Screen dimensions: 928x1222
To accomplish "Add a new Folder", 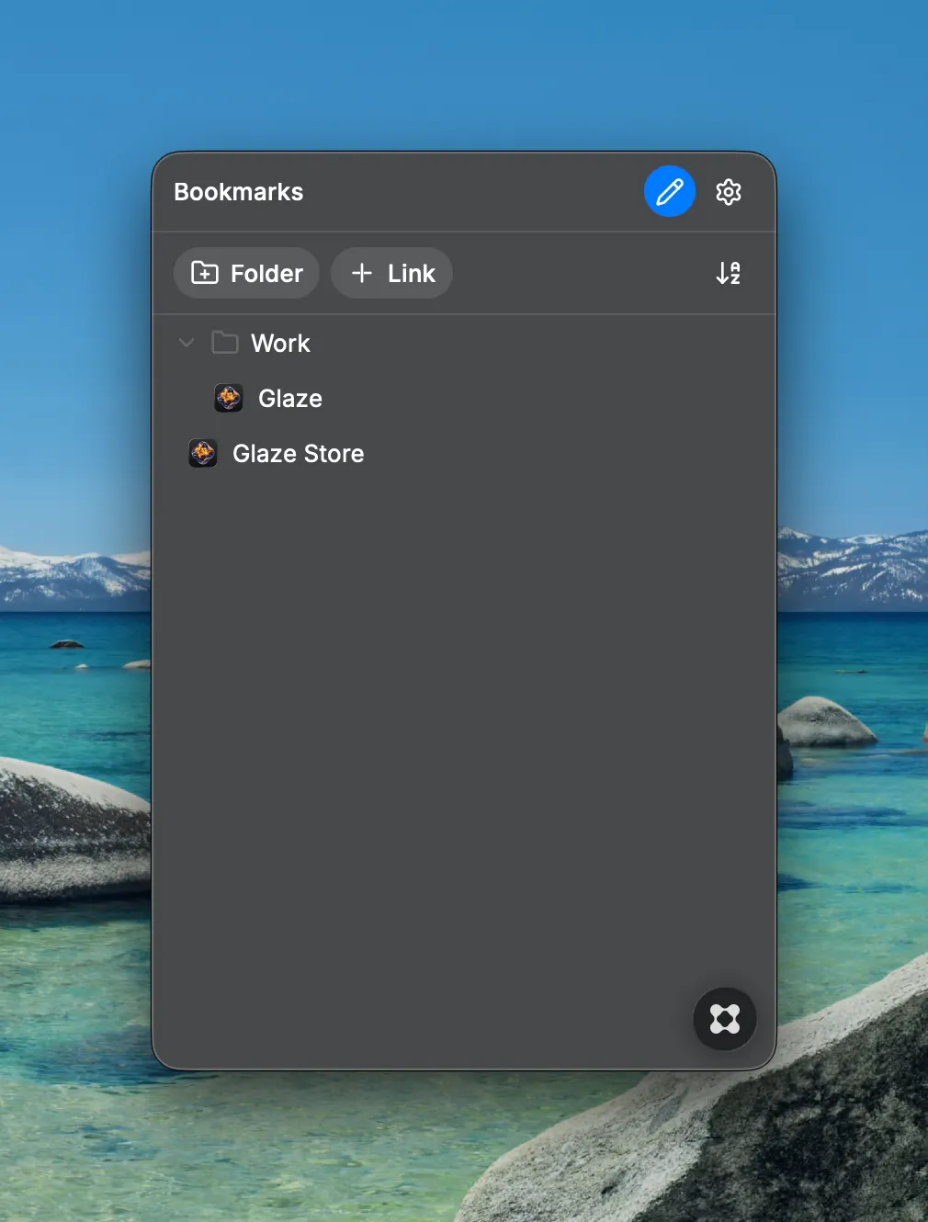I will [x=246, y=273].
